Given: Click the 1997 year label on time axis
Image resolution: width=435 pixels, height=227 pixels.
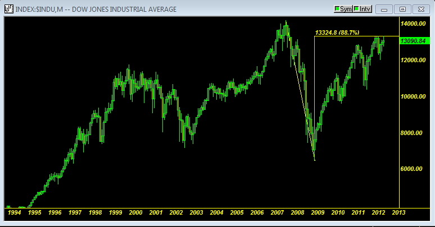Looking at the screenshot, I should tap(75, 212).
